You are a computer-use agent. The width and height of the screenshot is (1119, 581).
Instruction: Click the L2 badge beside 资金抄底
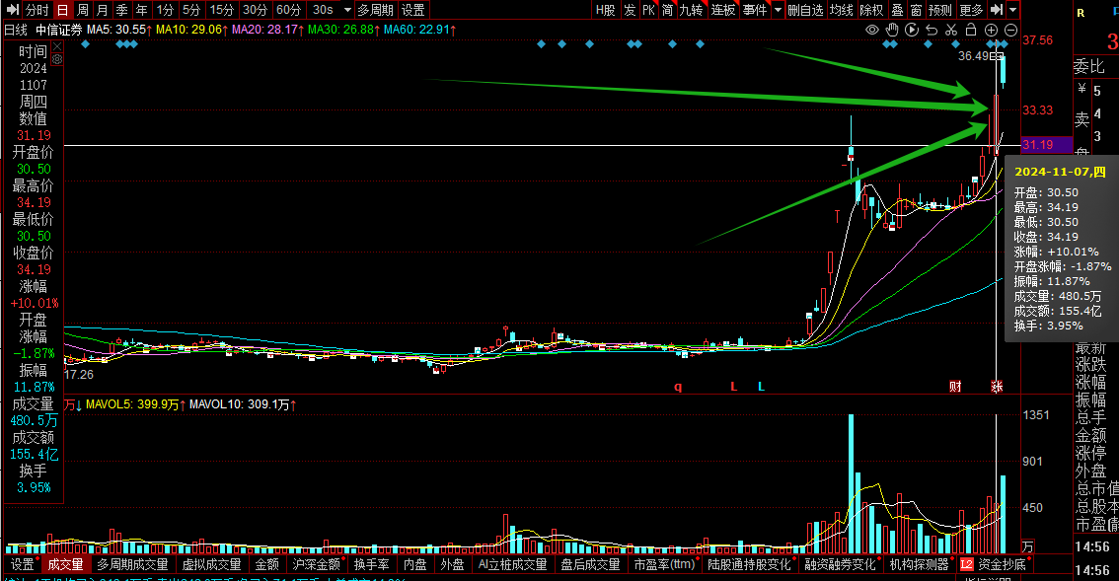(x=966, y=564)
